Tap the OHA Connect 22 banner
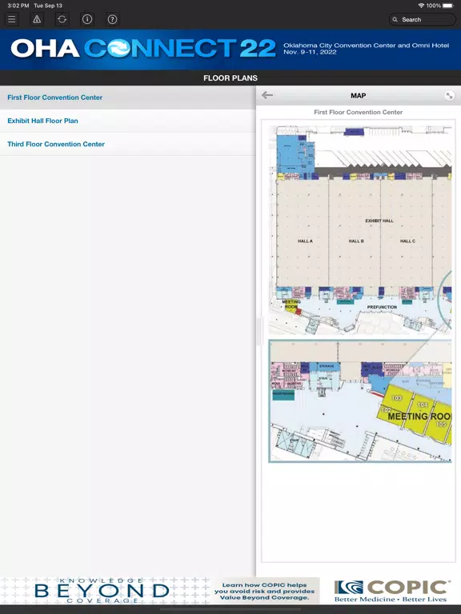The width and height of the screenshot is (461, 614). [x=230, y=50]
